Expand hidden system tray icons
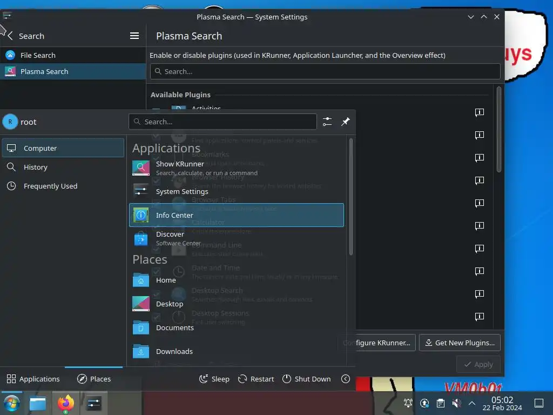Viewport: 553px width, 415px height. (x=472, y=403)
